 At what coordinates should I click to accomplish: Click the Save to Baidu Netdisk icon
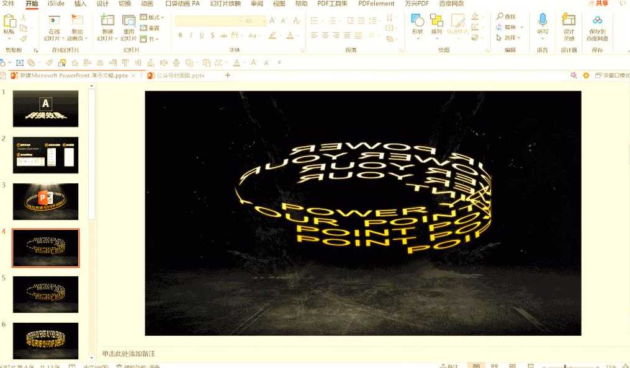pyautogui.click(x=597, y=20)
